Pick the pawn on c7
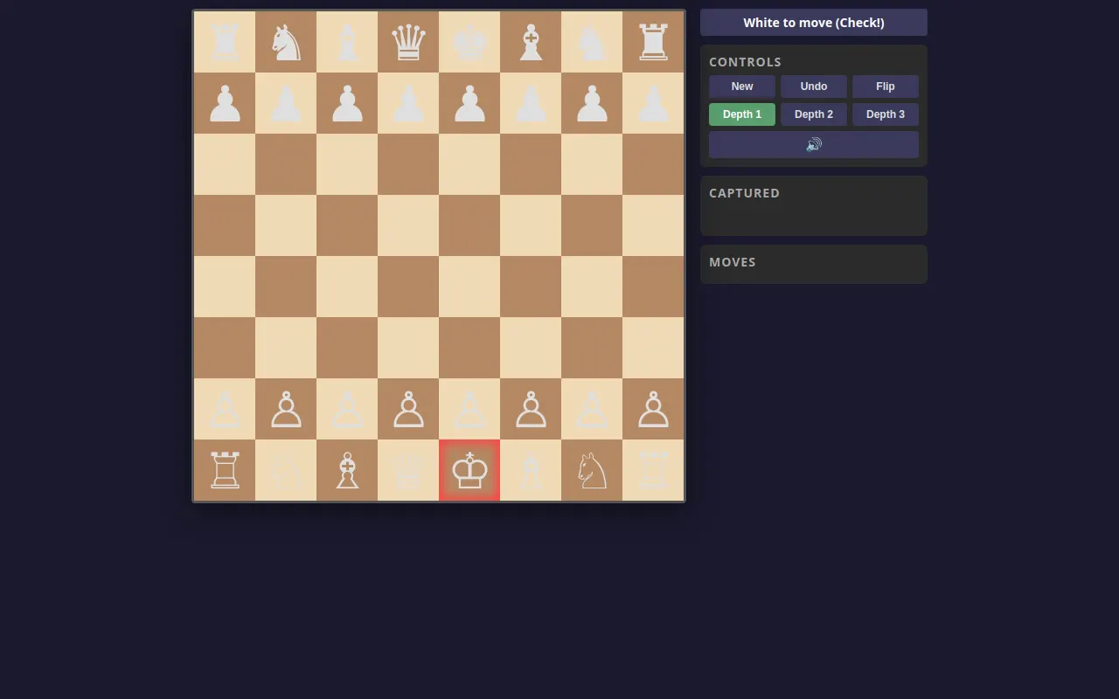 coord(347,103)
